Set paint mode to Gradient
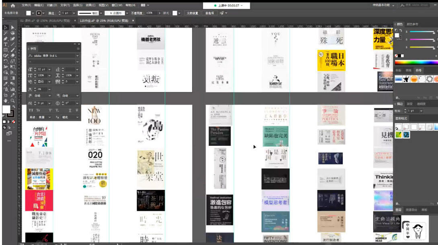The image size is (438, 245). pyautogui.click(x=9, y=122)
